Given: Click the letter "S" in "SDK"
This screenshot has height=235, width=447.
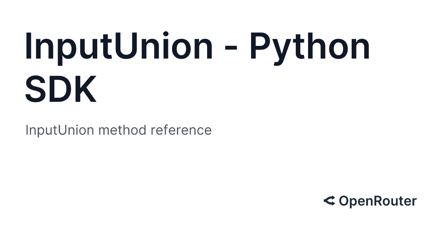Looking at the screenshot, I should 36,89.
